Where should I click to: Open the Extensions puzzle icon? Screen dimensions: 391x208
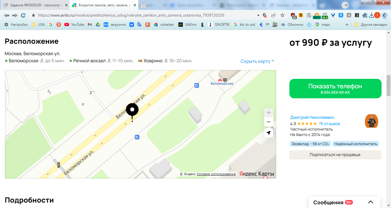[x=365, y=15]
